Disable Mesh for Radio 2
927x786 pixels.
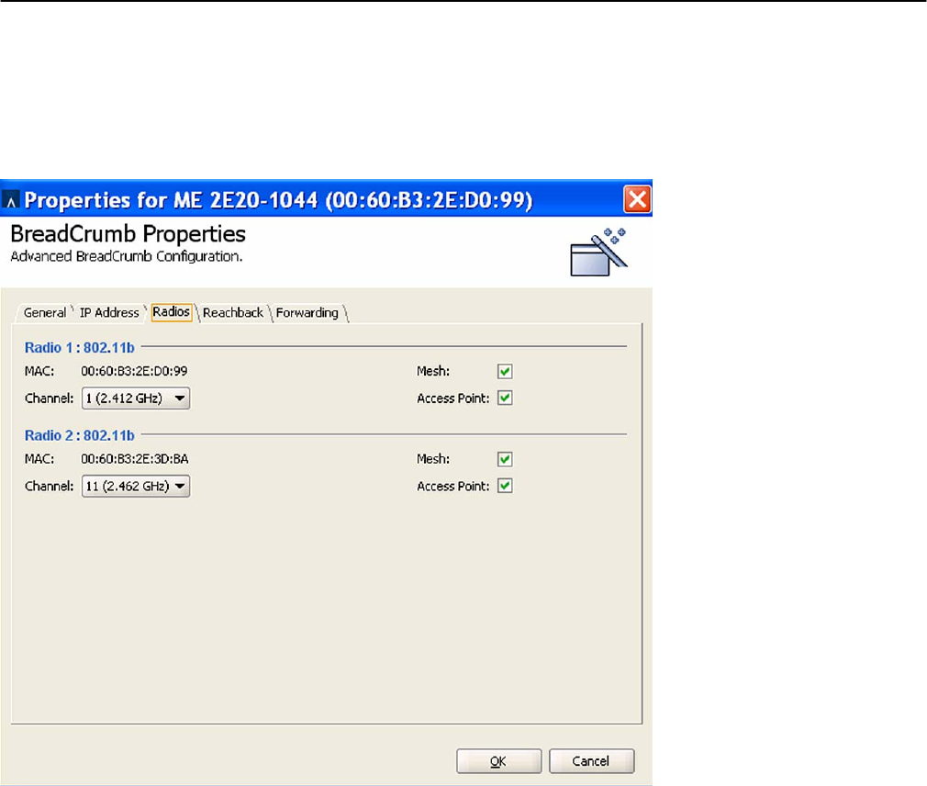(505, 459)
